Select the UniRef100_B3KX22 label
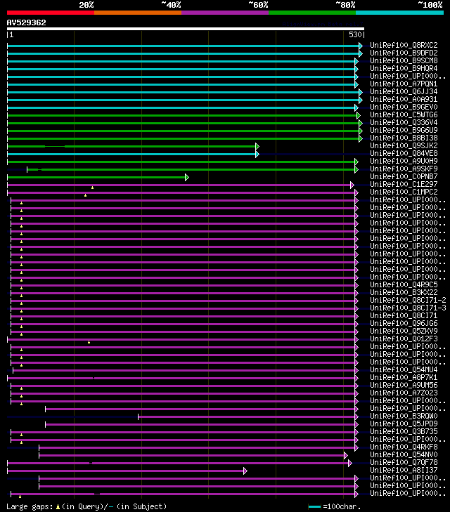Screen dimensions: 450x512 click(x=404, y=293)
